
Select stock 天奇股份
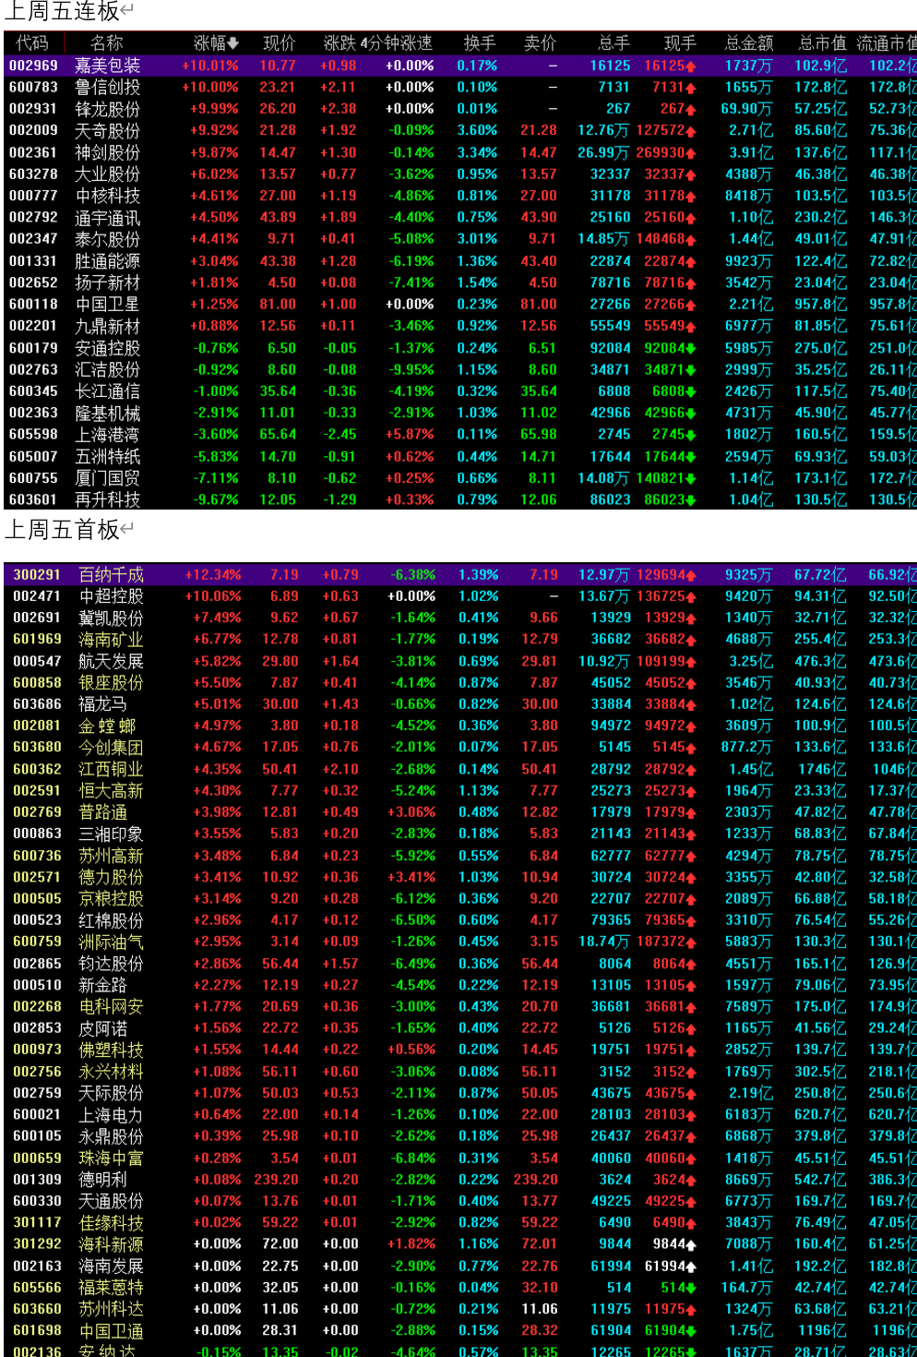click(108, 130)
